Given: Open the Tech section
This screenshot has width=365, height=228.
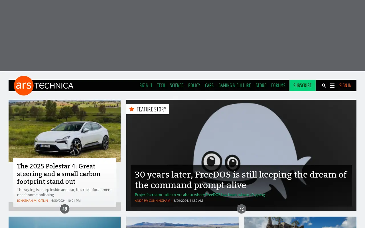Looking at the screenshot, I should tap(161, 85).
